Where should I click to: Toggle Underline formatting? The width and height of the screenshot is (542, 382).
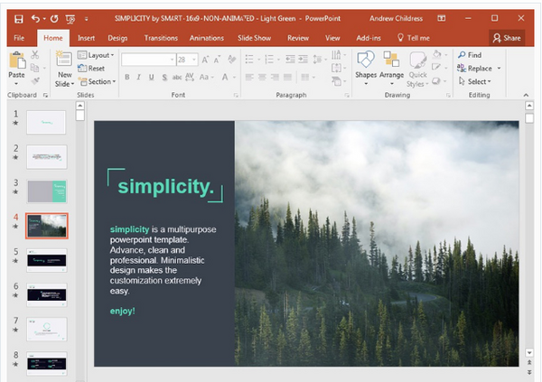152,77
